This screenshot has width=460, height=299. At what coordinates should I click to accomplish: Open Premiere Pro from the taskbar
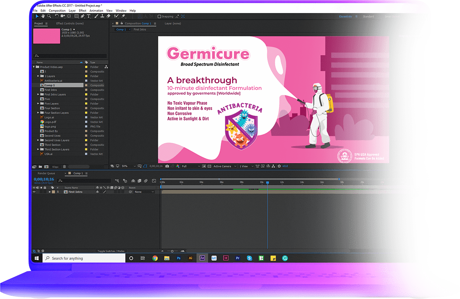pyautogui.click(x=238, y=258)
